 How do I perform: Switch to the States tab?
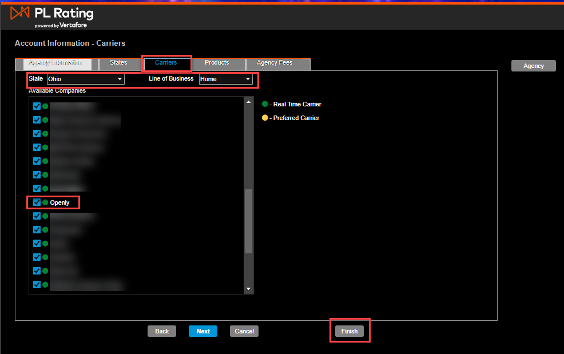[x=118, y=63]
